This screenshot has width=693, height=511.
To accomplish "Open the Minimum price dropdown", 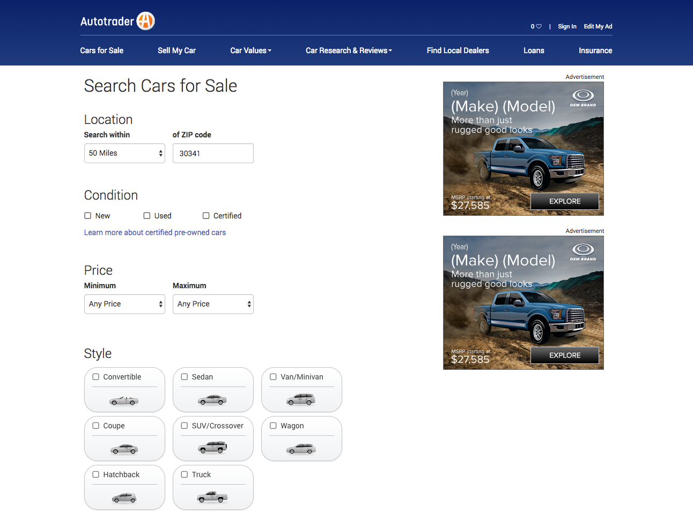I will pos(124,304).
